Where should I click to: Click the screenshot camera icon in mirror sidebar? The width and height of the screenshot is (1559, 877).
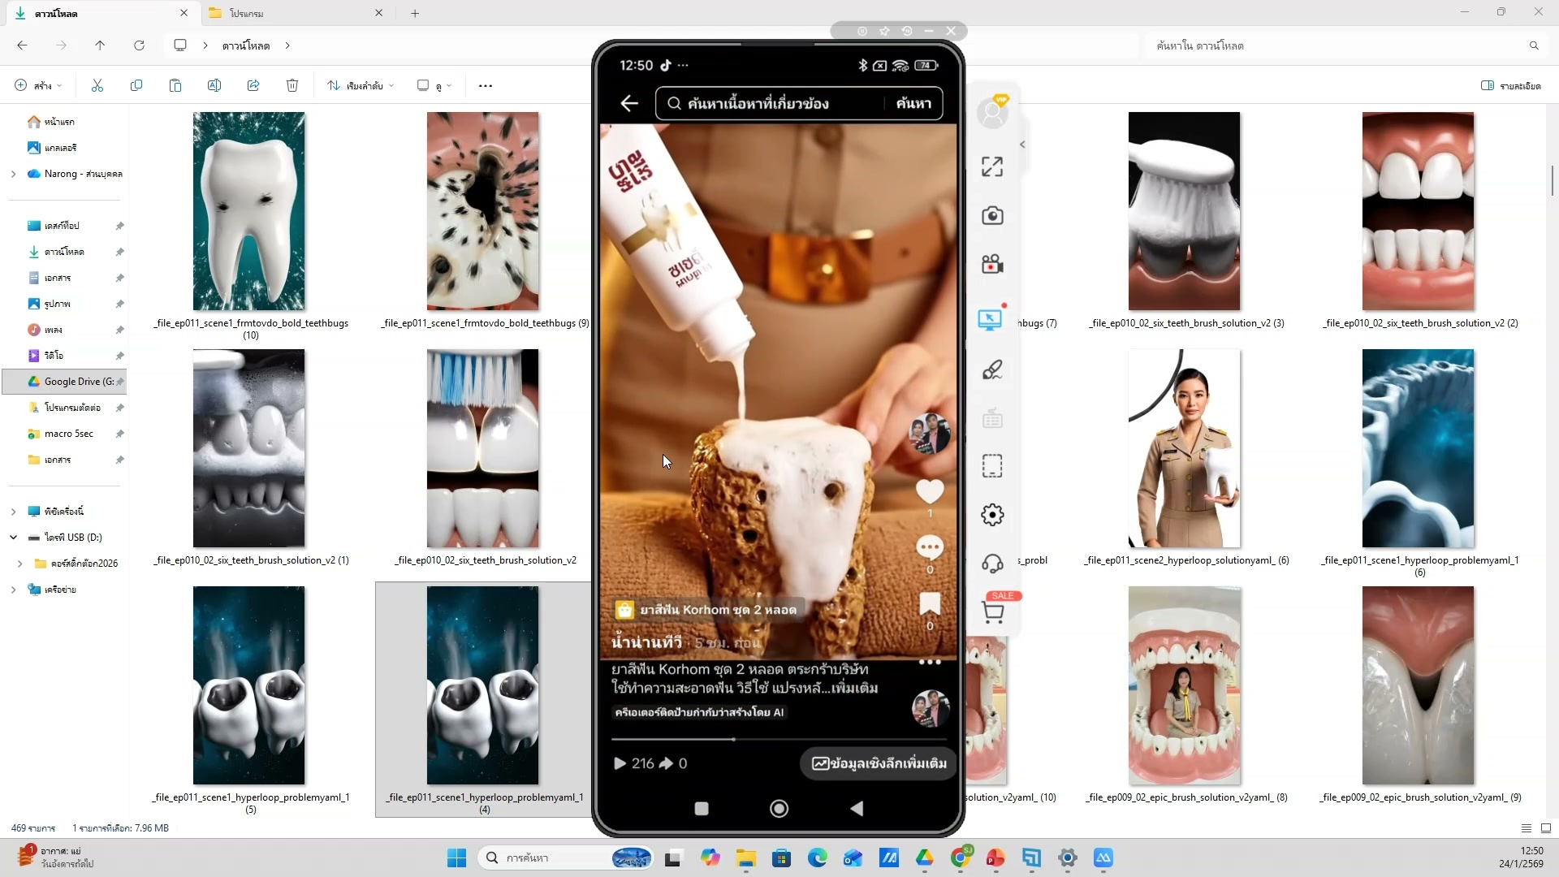[x=992, y=216]
